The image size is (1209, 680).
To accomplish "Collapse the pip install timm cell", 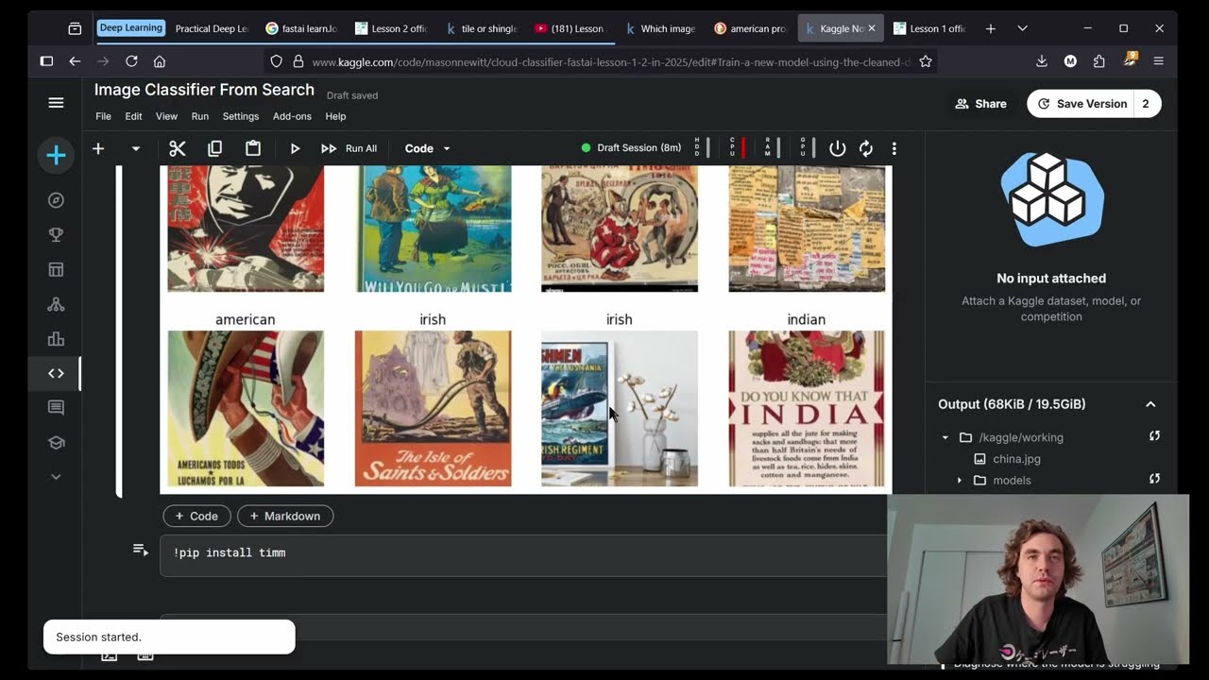I will coord(141,550).
